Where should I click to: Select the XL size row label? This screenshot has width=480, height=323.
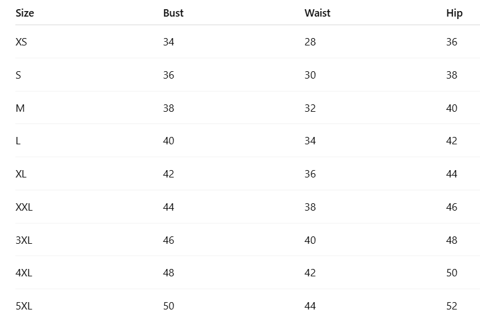(21, 174)
